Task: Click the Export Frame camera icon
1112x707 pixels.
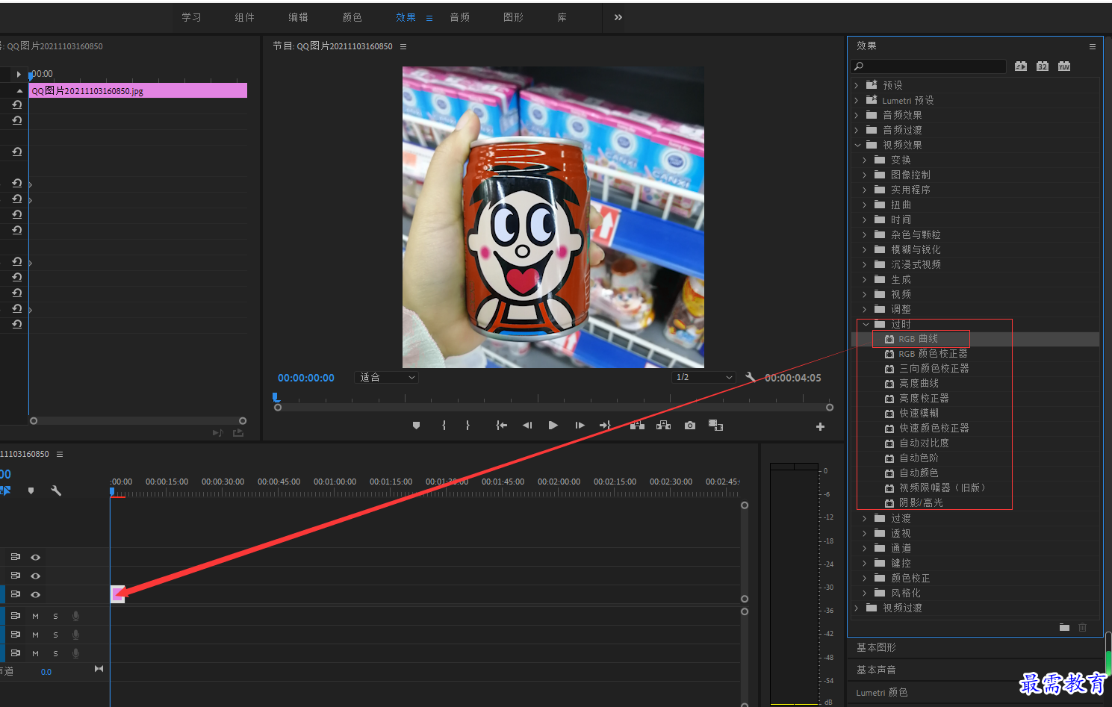Action: pyautogui.click(x=690, y=426)
